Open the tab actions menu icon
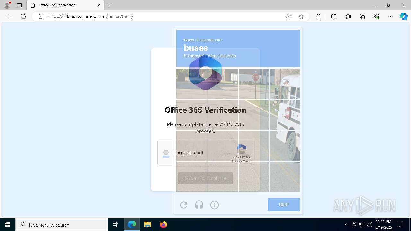The width and height of the screenshot is (411, 231). coord(19,5)
